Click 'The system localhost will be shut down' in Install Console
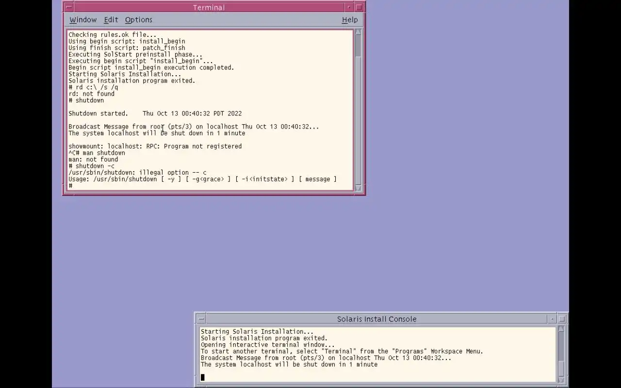Viewport: 621px width, 388px height. pyautogui.click(x=289, y=364)
